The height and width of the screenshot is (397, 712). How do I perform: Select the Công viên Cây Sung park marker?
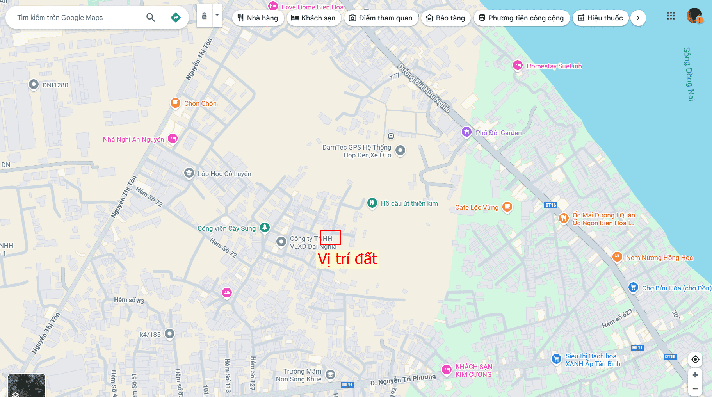[265, 227]
